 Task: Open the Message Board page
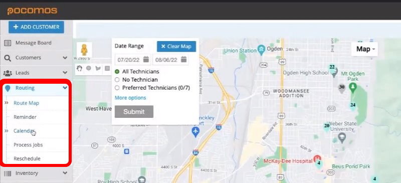tap(33, 43)
